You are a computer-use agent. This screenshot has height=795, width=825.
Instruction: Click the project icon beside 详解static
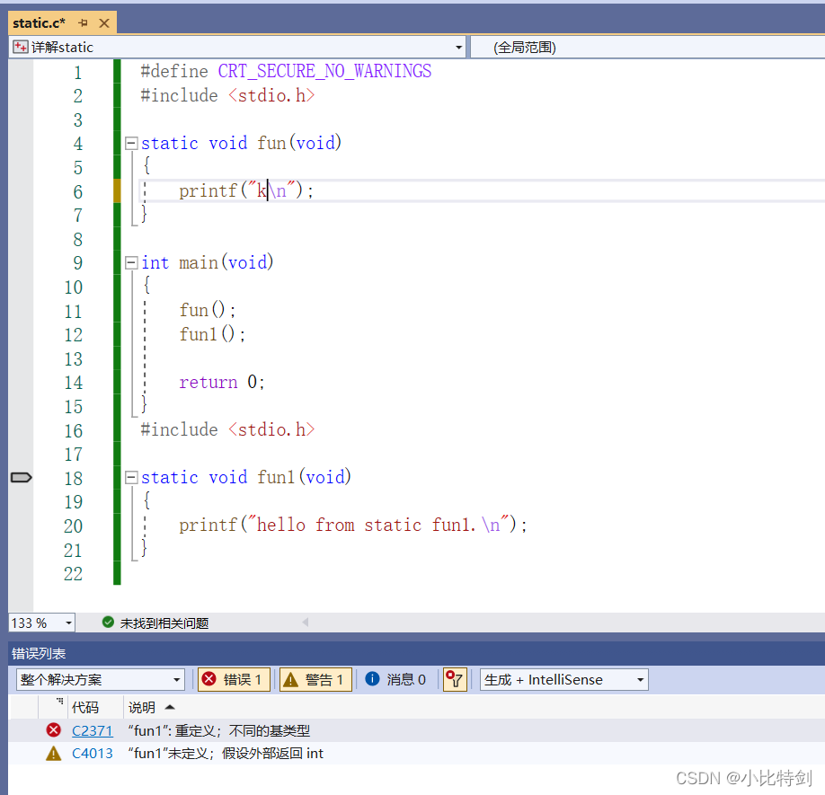tap(21, 48)
